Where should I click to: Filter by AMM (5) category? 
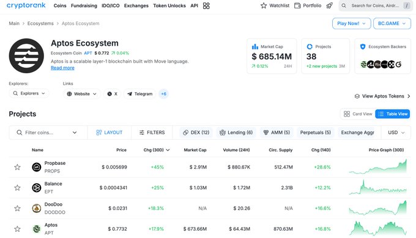click(x=277, y=132)
